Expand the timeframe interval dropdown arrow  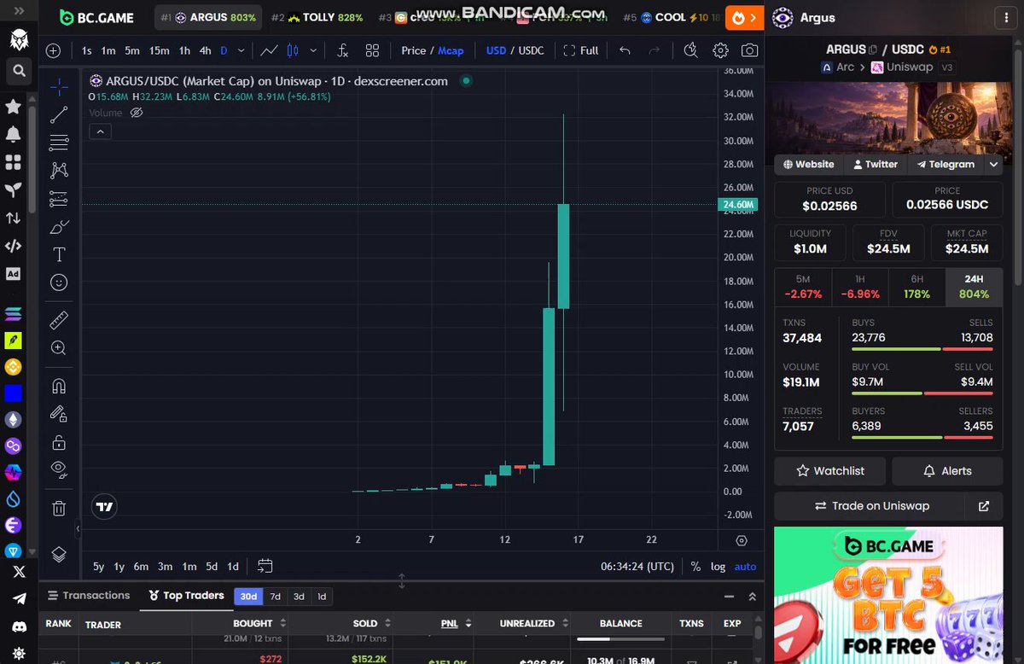tap(241, 50)
